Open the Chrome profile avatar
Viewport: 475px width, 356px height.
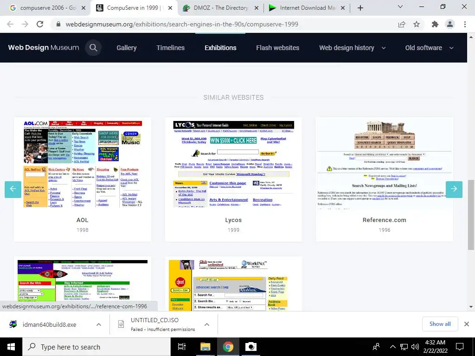450,24
